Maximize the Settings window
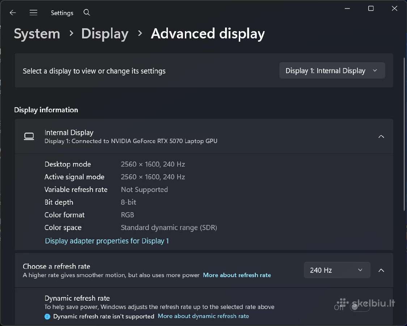 [371, 9]
